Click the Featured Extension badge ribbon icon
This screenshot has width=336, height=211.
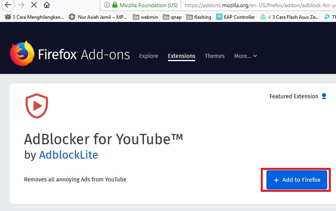pyautogui.click(x=324, y=96)
